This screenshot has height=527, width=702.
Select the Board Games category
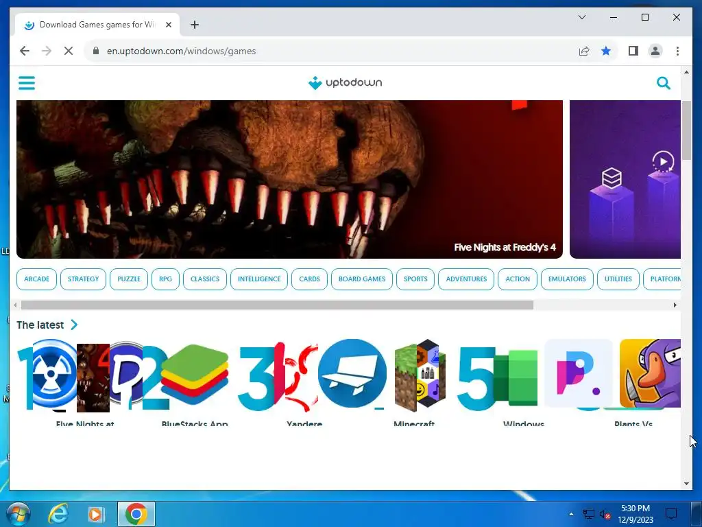click(x=362, y=279)
